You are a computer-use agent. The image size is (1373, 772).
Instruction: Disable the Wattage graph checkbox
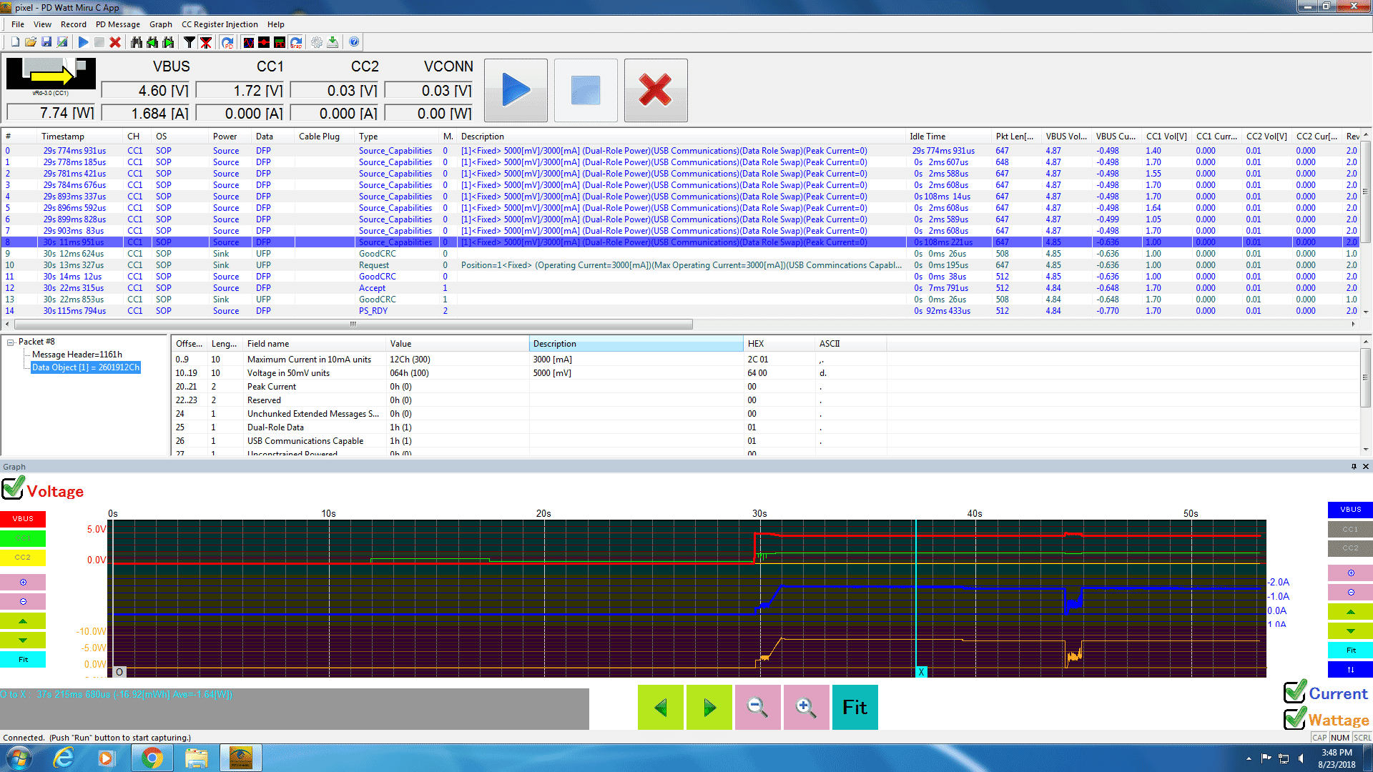1294,720
